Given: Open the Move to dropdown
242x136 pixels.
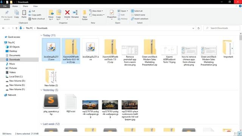Looking at the screenshot, I should 51,15.
